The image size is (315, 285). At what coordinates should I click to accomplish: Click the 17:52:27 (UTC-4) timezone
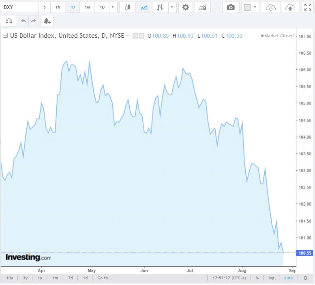click(229, 278)
